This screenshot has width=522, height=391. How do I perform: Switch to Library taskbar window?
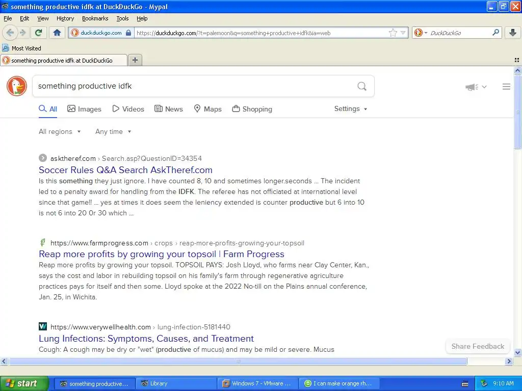point(176,383)
